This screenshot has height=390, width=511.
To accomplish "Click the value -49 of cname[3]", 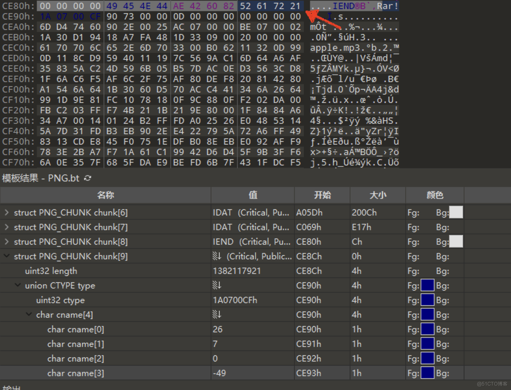I will [x=219, y=373].
